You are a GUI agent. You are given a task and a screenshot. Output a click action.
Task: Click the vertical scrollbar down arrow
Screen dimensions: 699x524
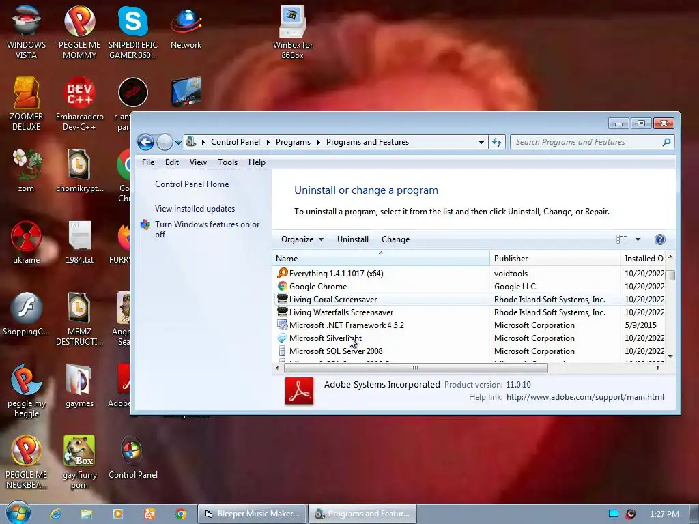(x=670, y=357)
